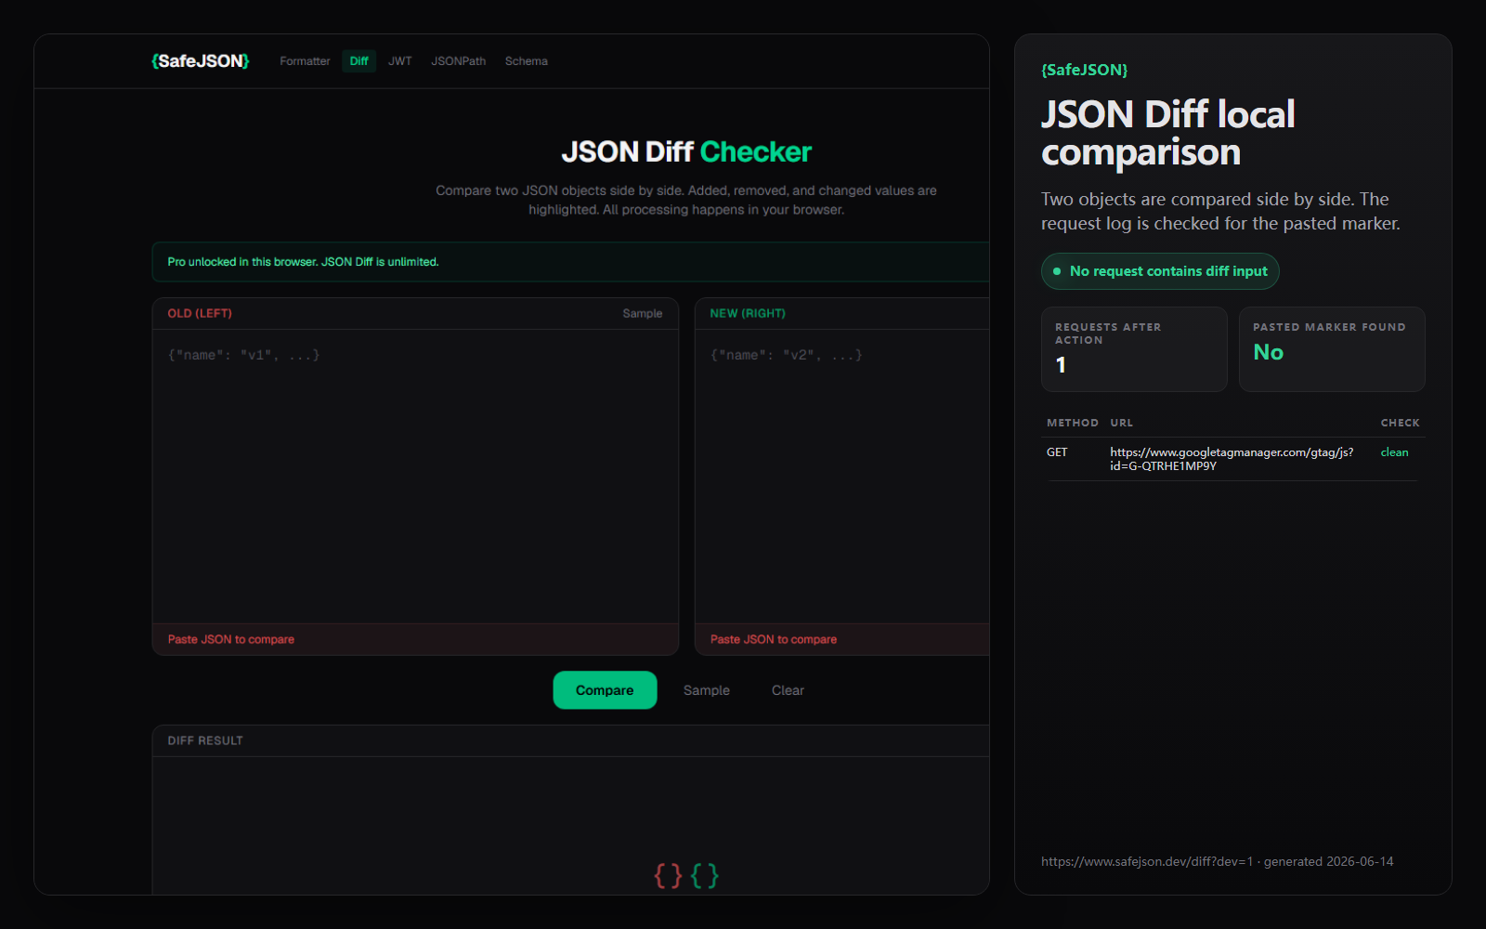Focus the OLD (LEFT) JSON text area
The image size is (1486, 929).
(x=415, y=477)
